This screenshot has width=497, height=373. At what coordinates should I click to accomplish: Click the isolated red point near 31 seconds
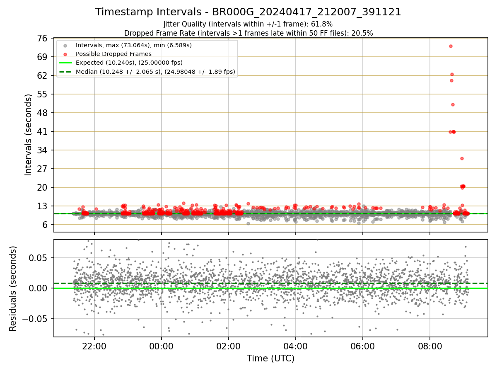point(462,158)
